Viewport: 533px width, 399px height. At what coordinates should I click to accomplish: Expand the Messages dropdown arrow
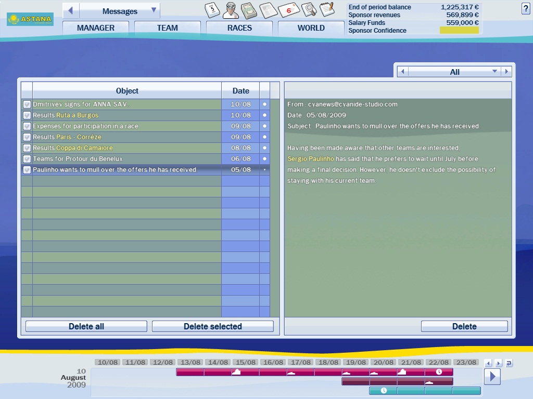[154, 10]
